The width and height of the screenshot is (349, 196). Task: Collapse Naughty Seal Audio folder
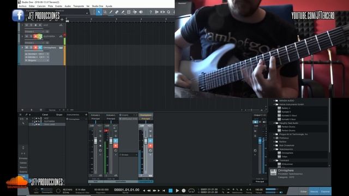(x=274, y=123)
